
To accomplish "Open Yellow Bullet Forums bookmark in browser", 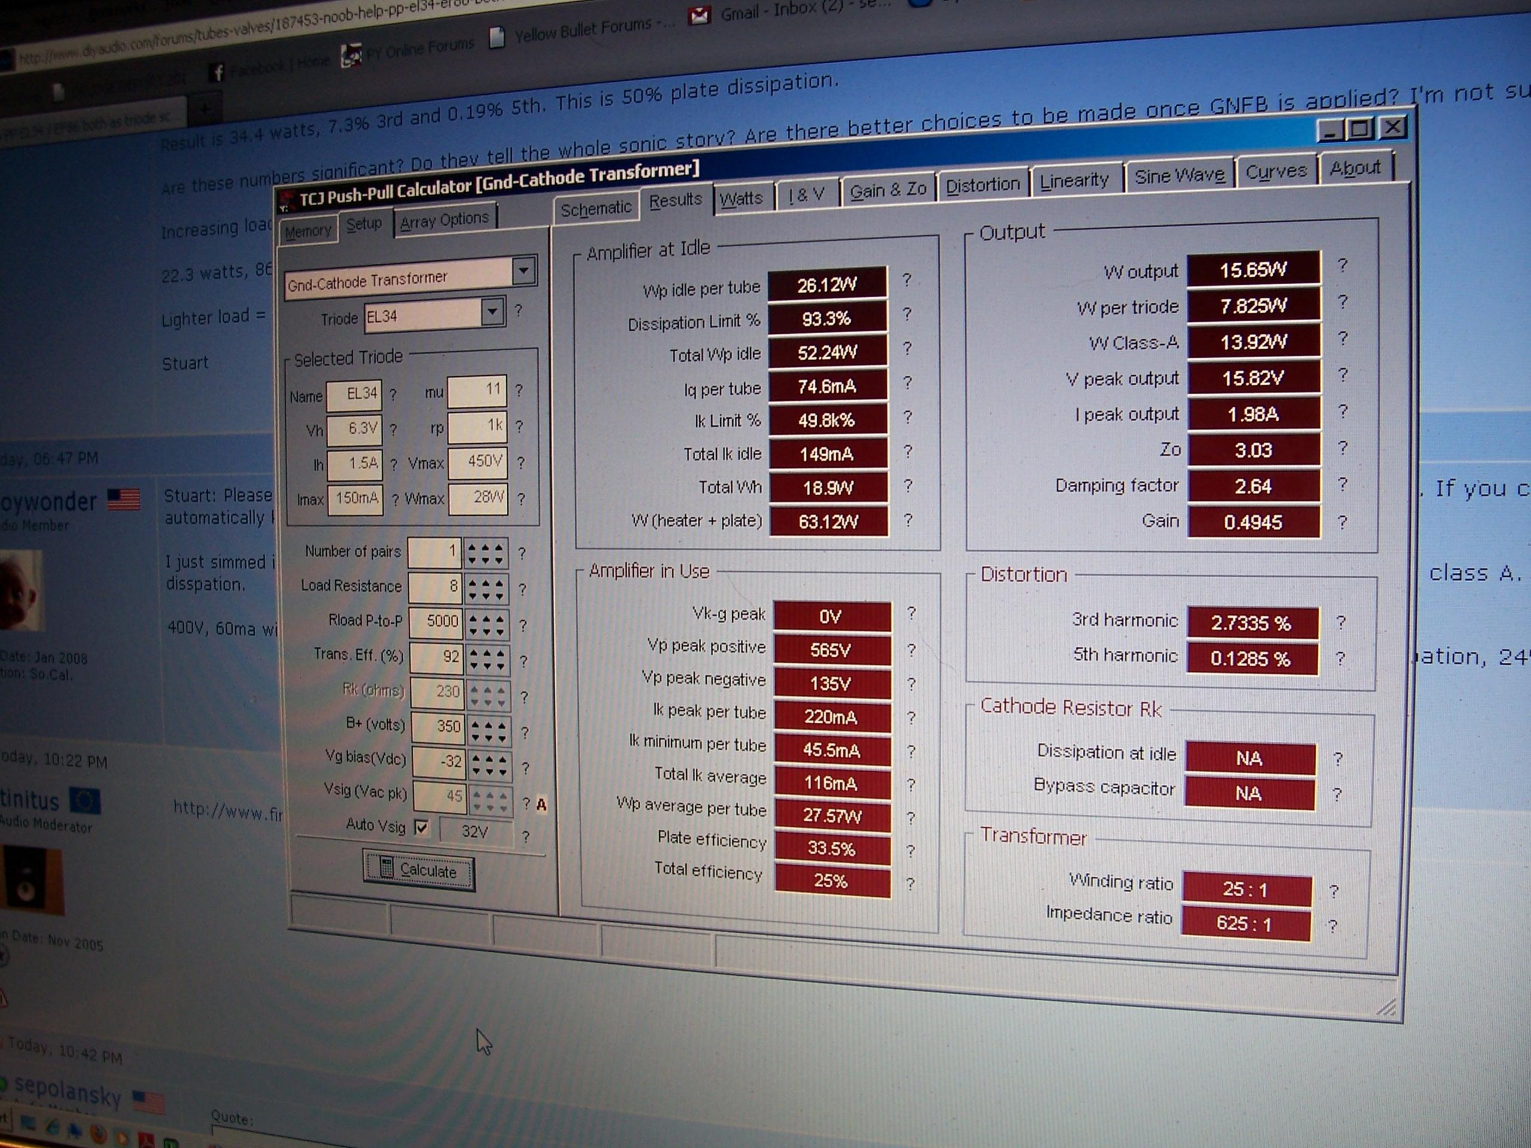I will [x=583, y=31].
